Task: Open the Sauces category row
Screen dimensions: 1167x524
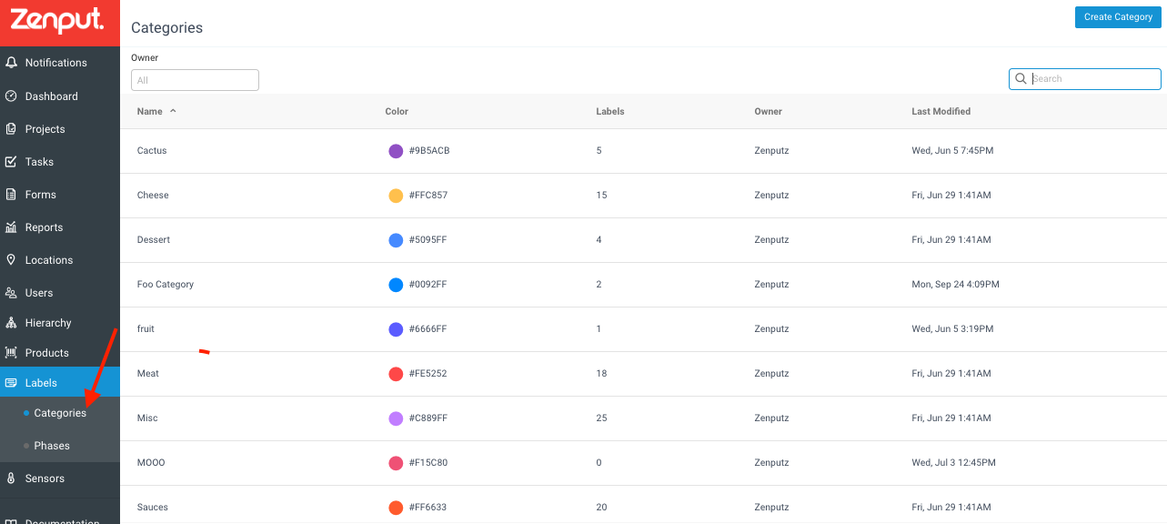Action: [x=643, y=506]
